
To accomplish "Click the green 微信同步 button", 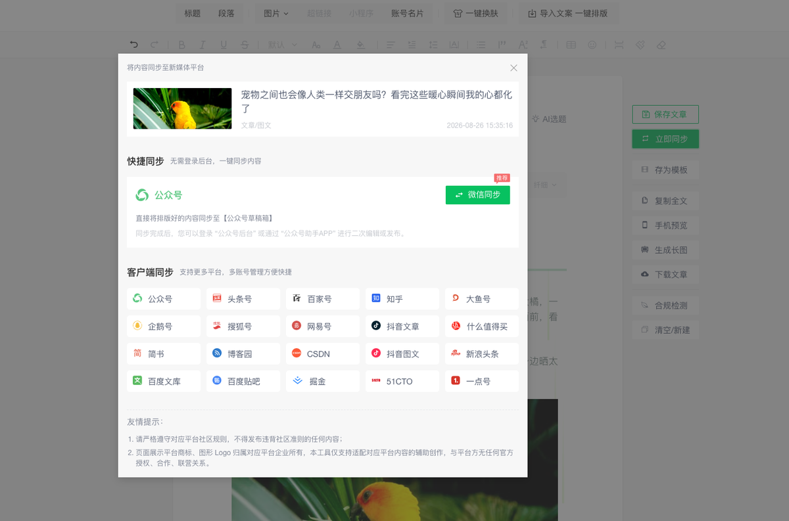I will 477,195.
